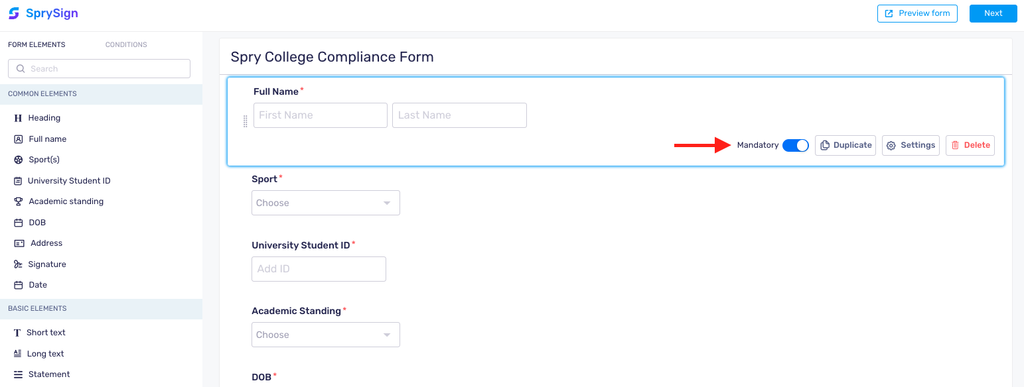Click the Duplicate icon on Full Name field
This screenshot has width=1024, height=387.
click(825, 145)
